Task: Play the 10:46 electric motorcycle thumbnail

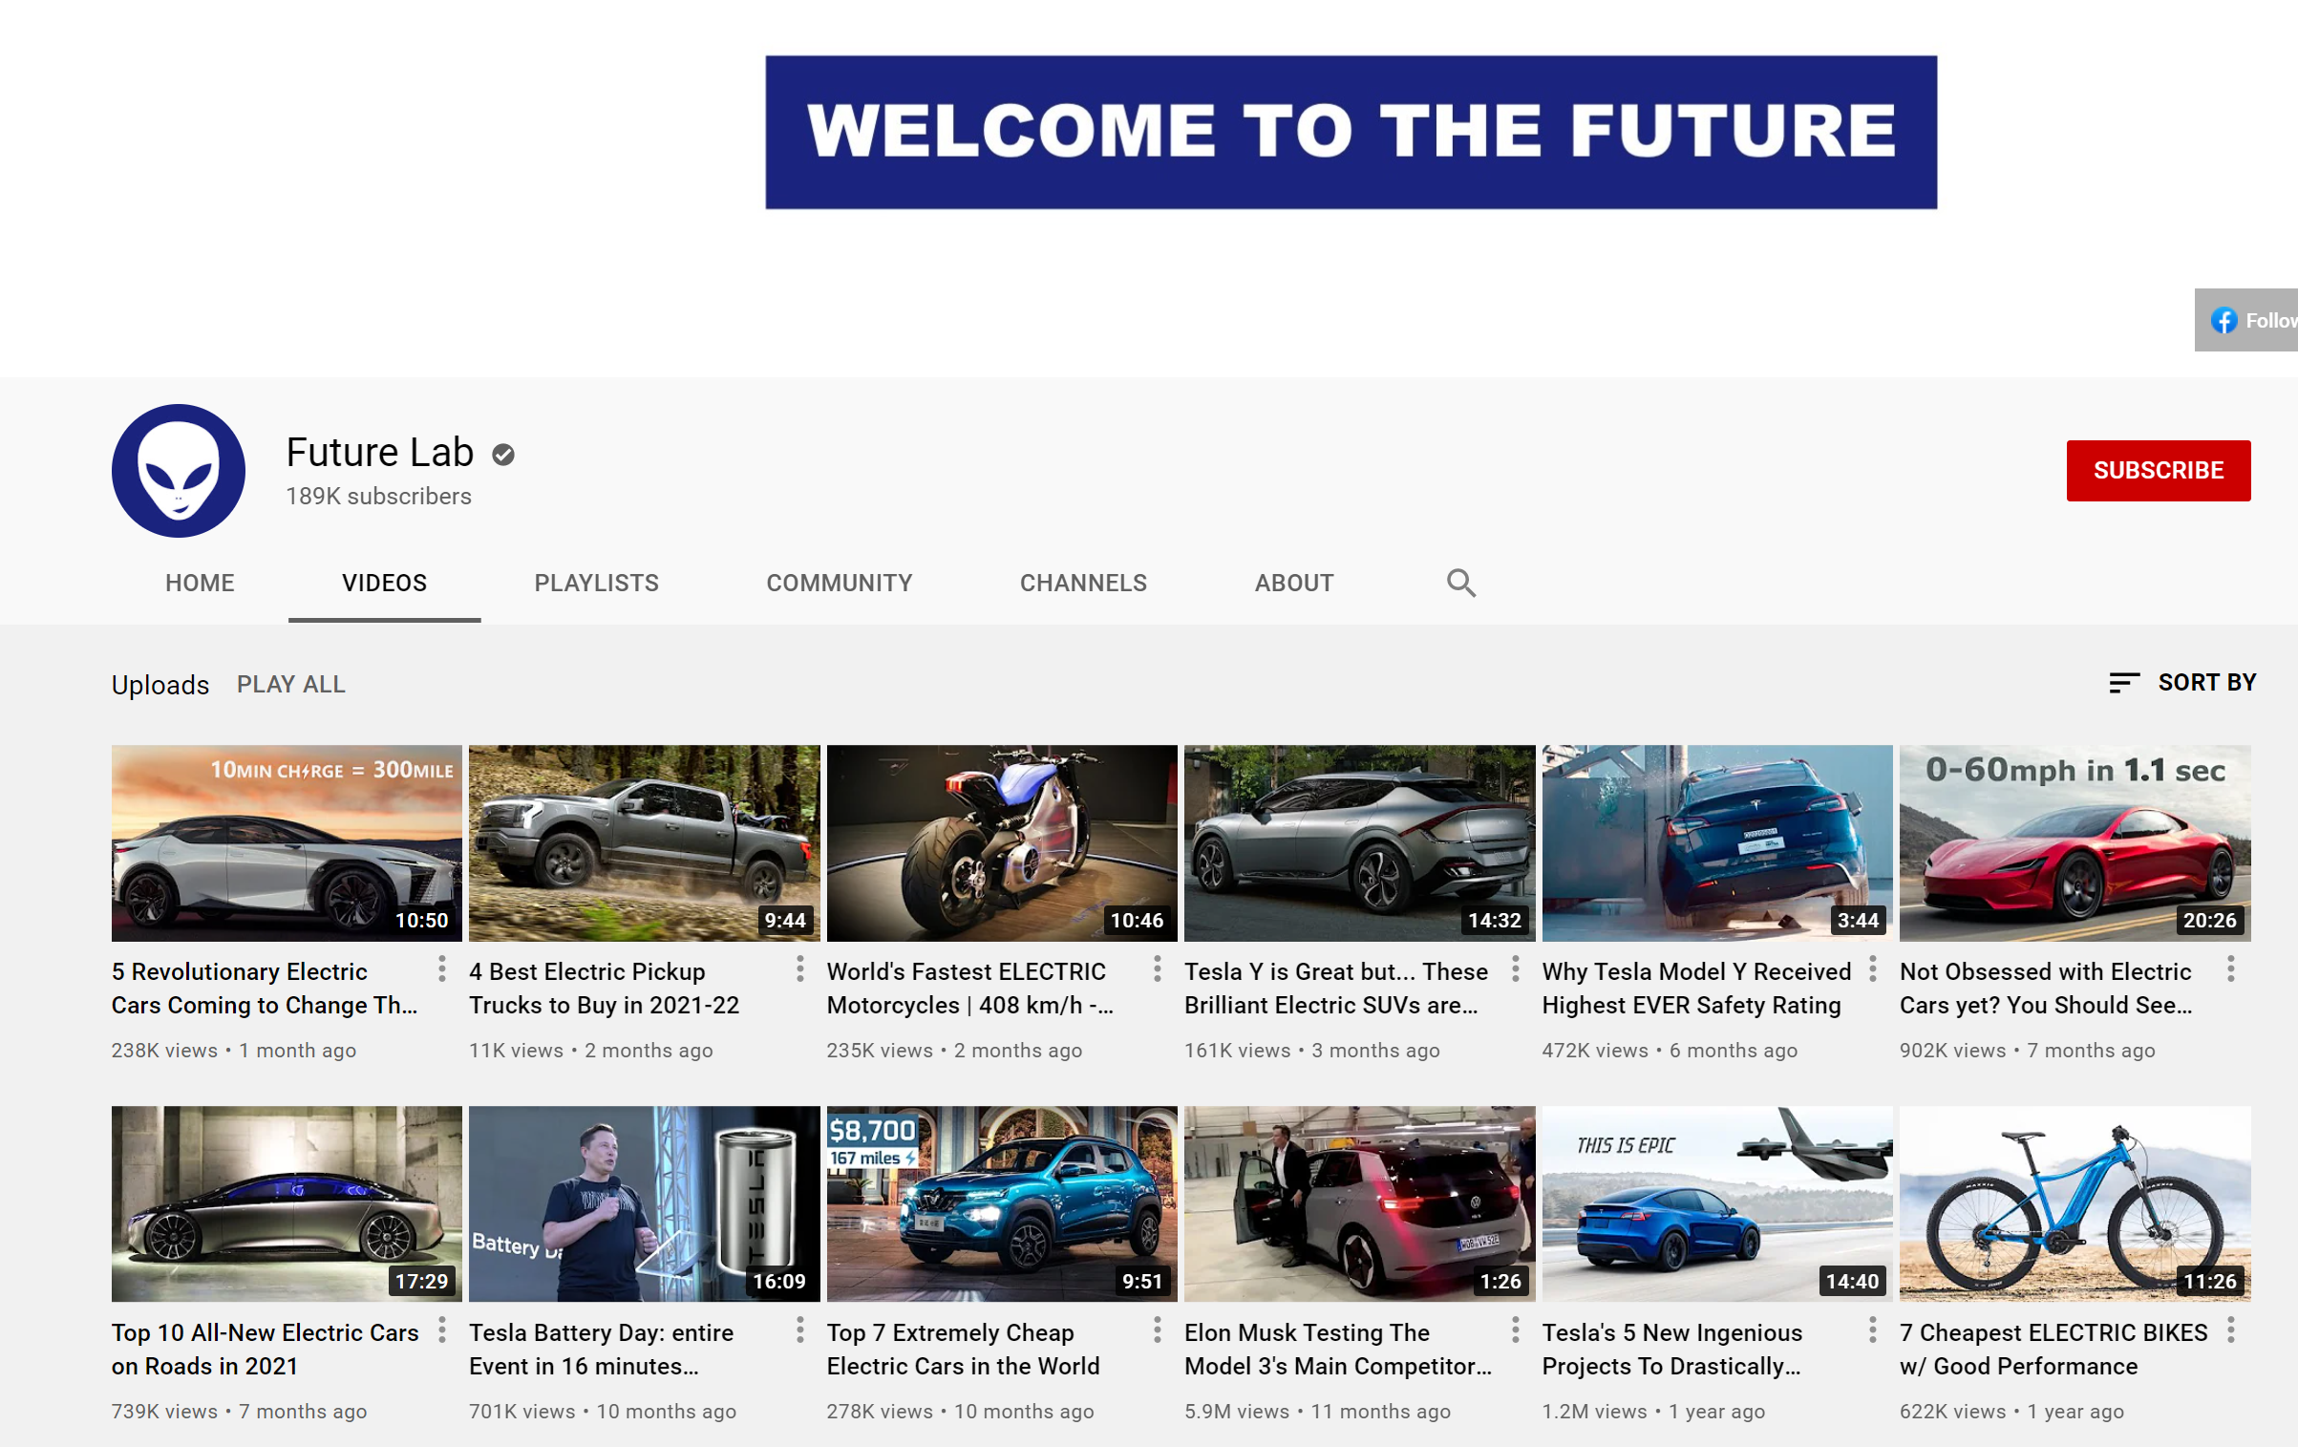Action: 1002,843
